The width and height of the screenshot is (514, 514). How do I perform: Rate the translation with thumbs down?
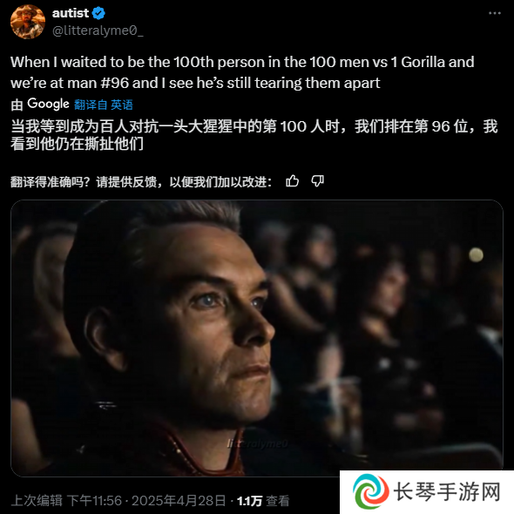[x=318, y=180]
